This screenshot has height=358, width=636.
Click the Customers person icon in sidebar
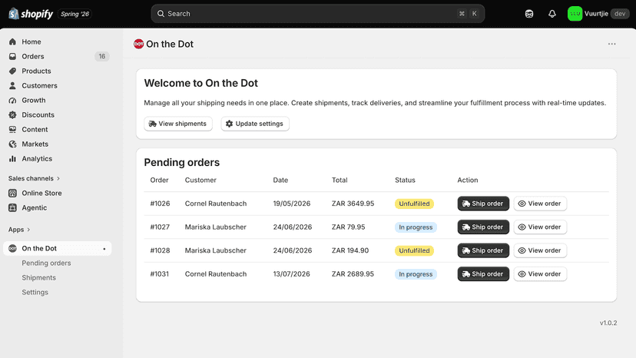(12, 85)
